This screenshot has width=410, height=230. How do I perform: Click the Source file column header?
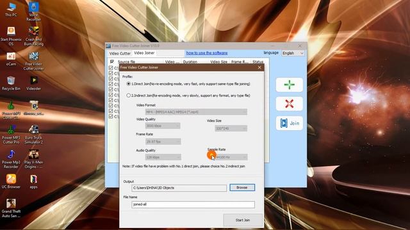click(126, 62)
